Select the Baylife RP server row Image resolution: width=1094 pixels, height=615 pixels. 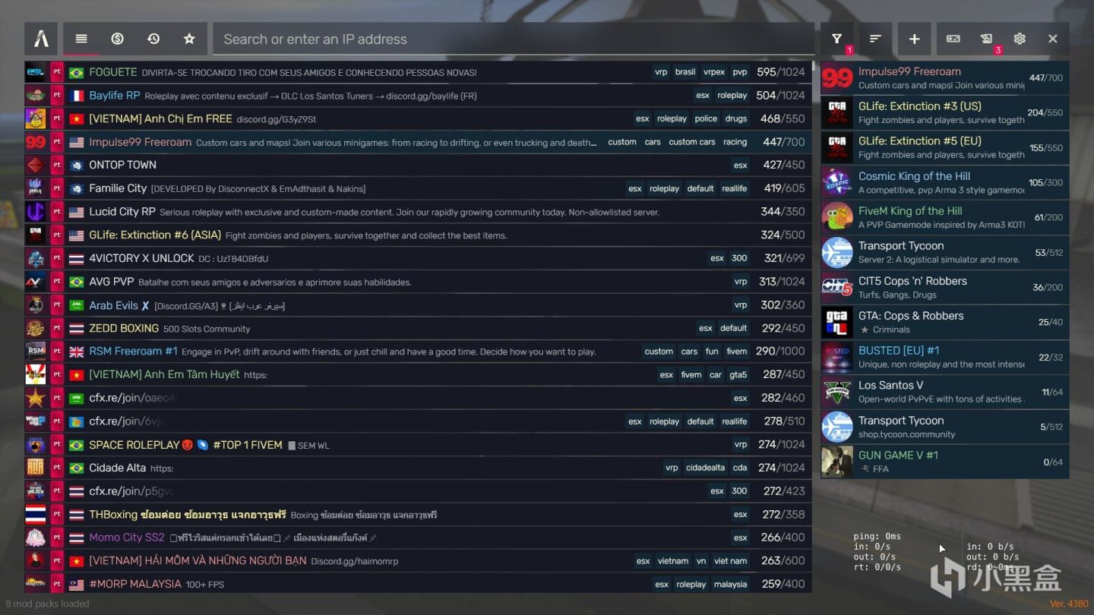click(x=418, y=96)
